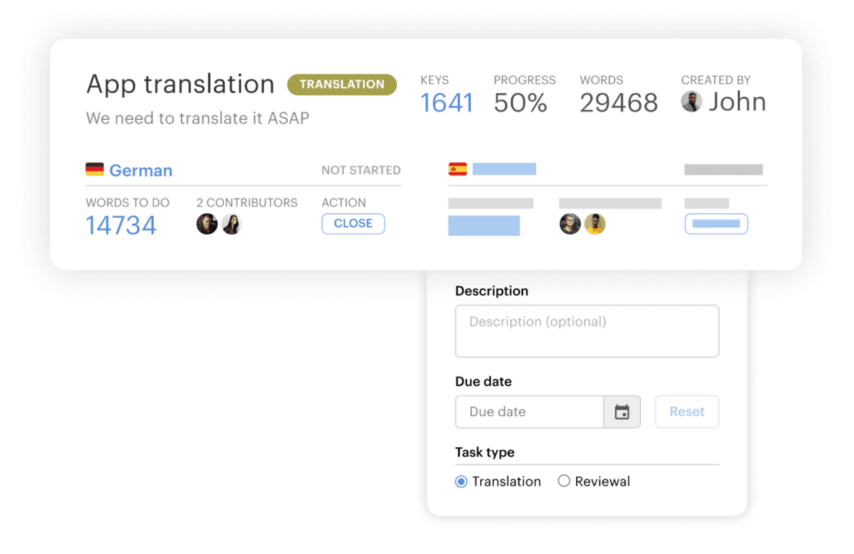Select the Translation task type
The height and width of the screenshot is (554, 854).
pos(462,482)
